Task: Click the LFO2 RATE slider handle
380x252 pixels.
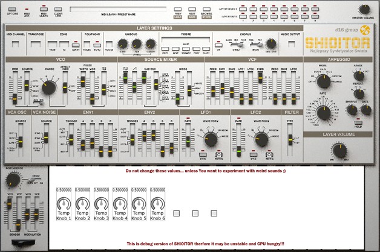Action: [239, 151]
